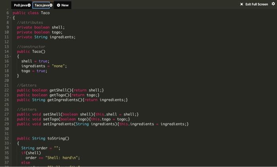Click 'private String ingredients;' line

click(x=46, y=37)
